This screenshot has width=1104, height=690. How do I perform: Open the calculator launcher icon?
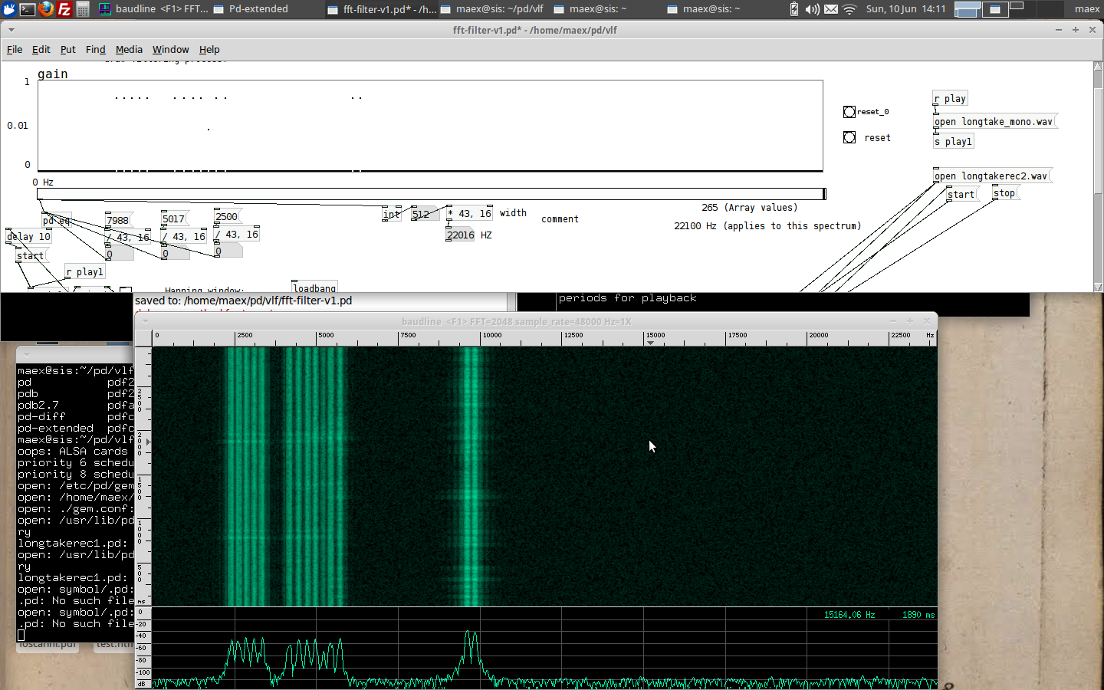pyautogui.click(x=83, y=9)
